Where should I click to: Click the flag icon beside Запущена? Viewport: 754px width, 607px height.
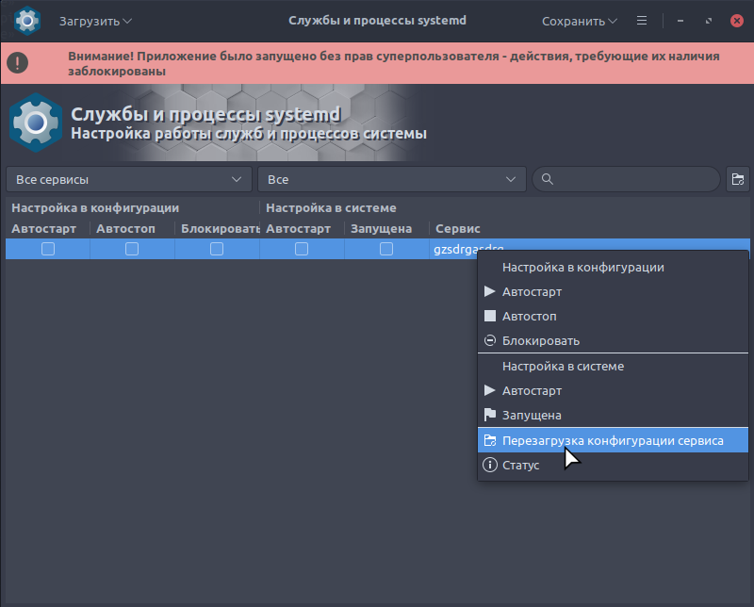tap(489, 415)
